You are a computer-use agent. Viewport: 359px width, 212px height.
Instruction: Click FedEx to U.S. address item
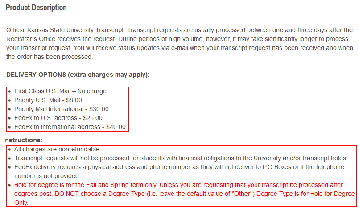pos(58,118)
